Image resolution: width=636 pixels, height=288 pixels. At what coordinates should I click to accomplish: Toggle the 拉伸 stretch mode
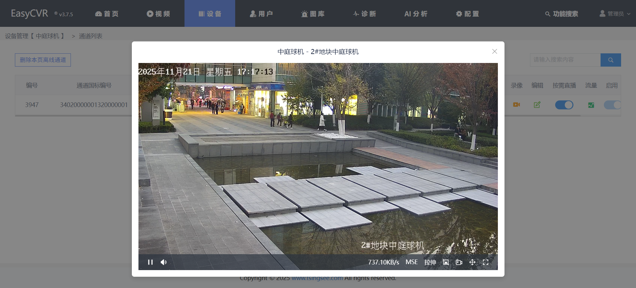(430, 262)
